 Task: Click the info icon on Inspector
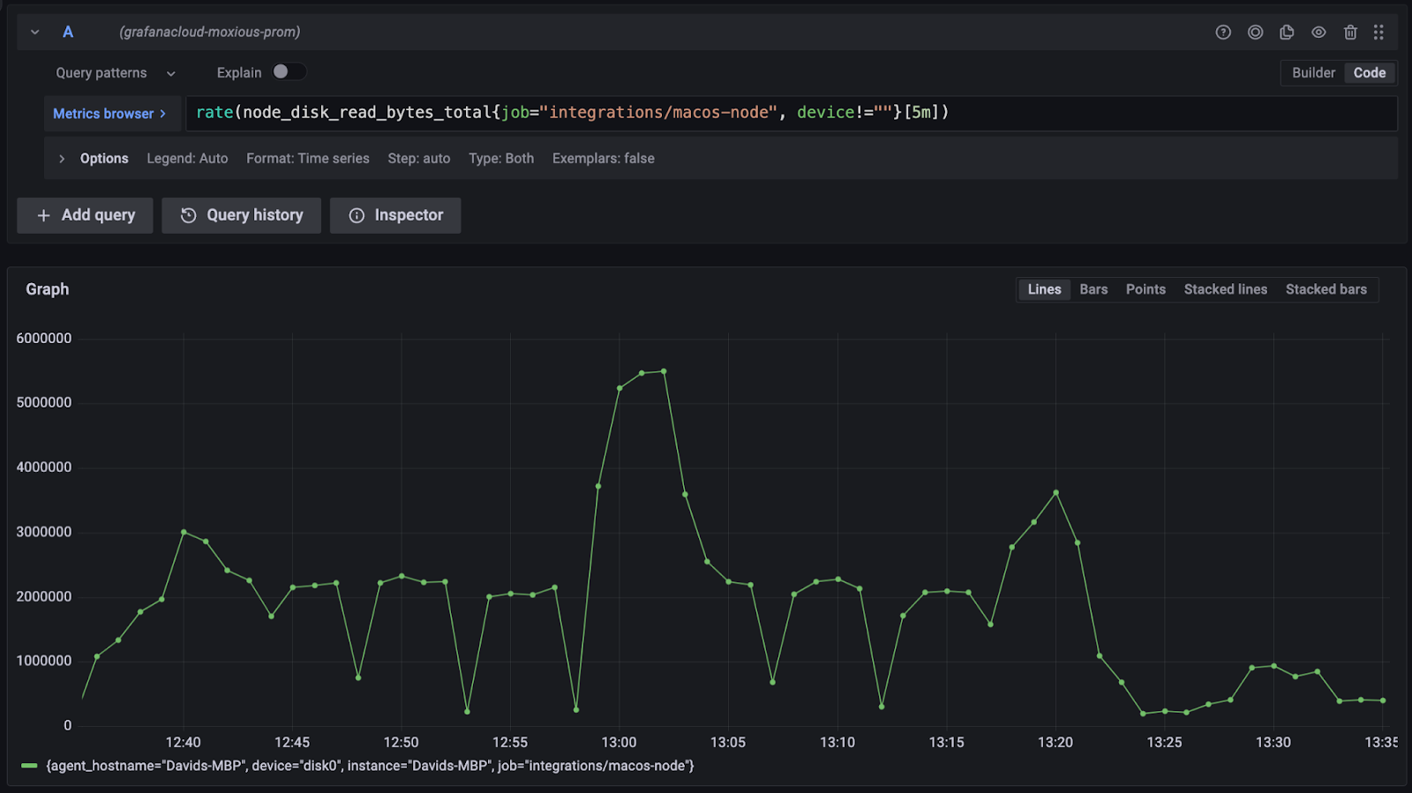click(357, 215)
